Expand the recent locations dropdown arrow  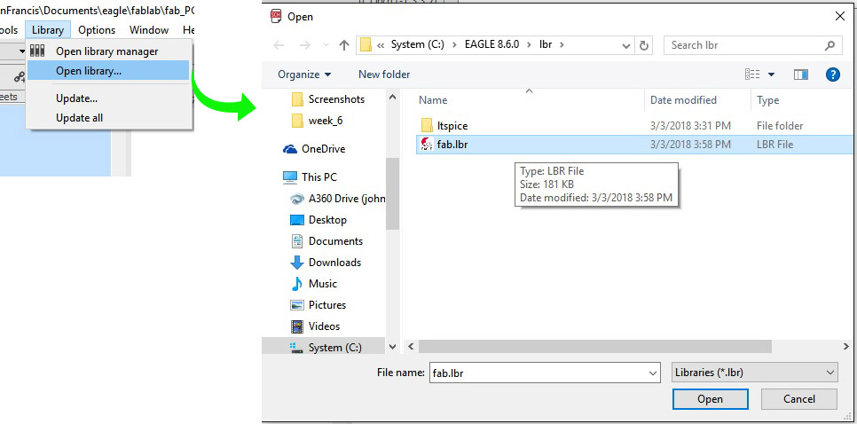(x=326, y=45)
